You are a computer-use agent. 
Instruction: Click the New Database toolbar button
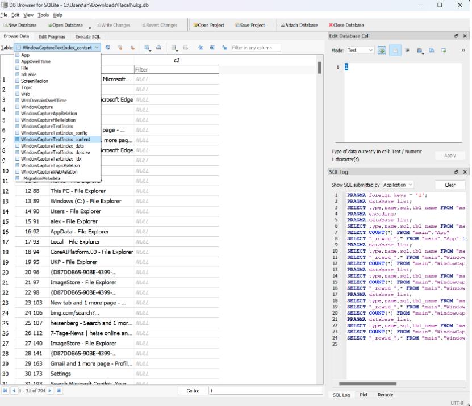tap(20, 25)
